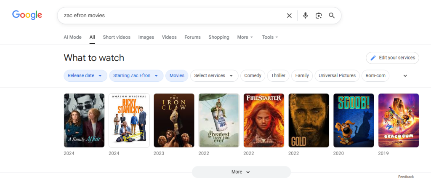The width and height of the screenshot is (431, 182).
Task: Click 2019 under The Beach Bum
Action: tap(383, 153)
